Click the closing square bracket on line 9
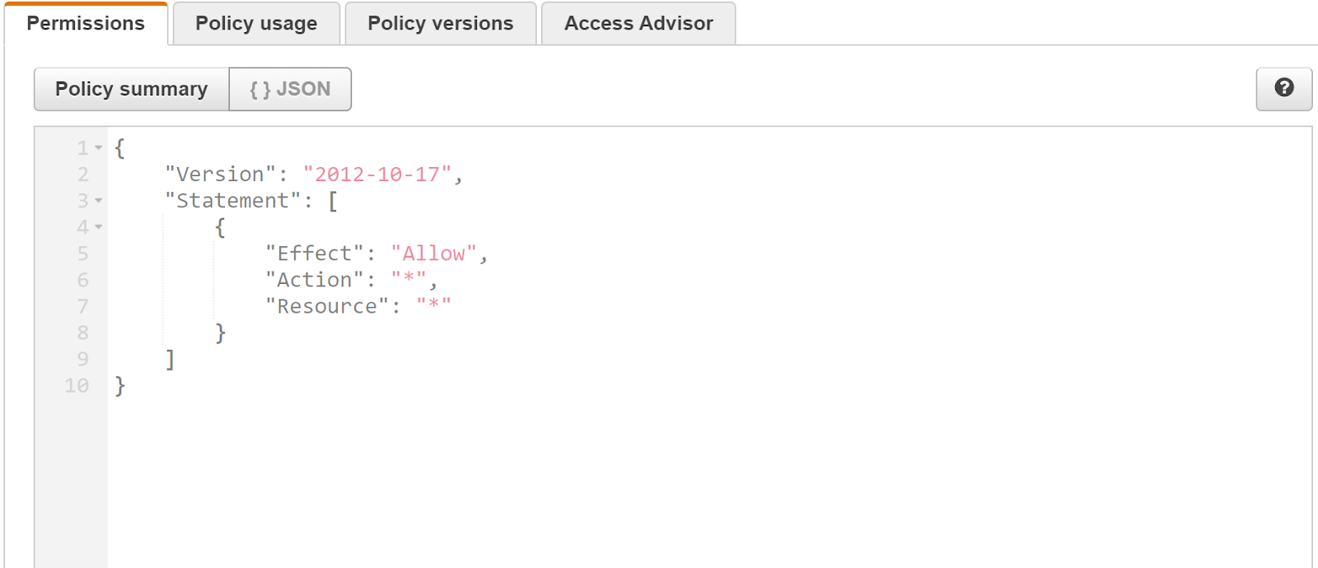 170,359
